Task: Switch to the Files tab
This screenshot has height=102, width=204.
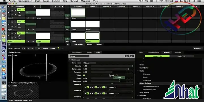Action: [x=141, y=52]
